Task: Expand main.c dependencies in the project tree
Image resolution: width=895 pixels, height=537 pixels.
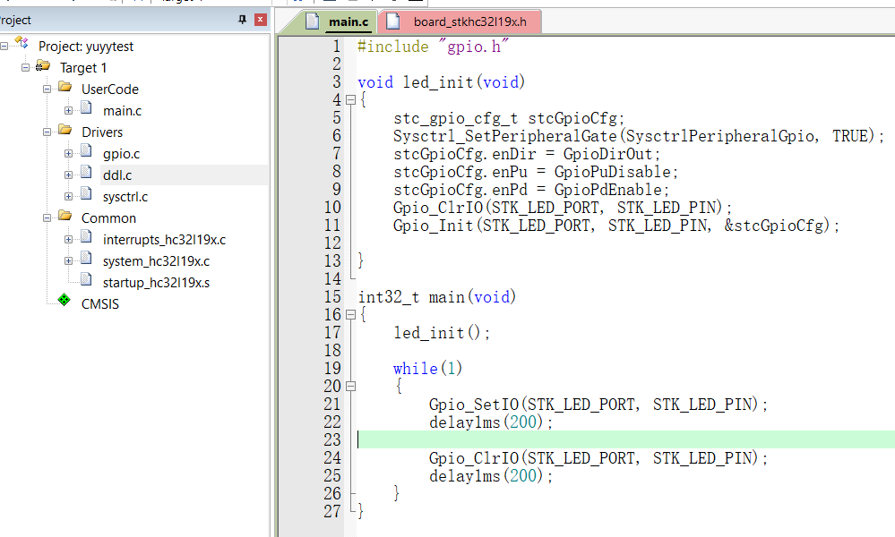Action: click(68, 111)
